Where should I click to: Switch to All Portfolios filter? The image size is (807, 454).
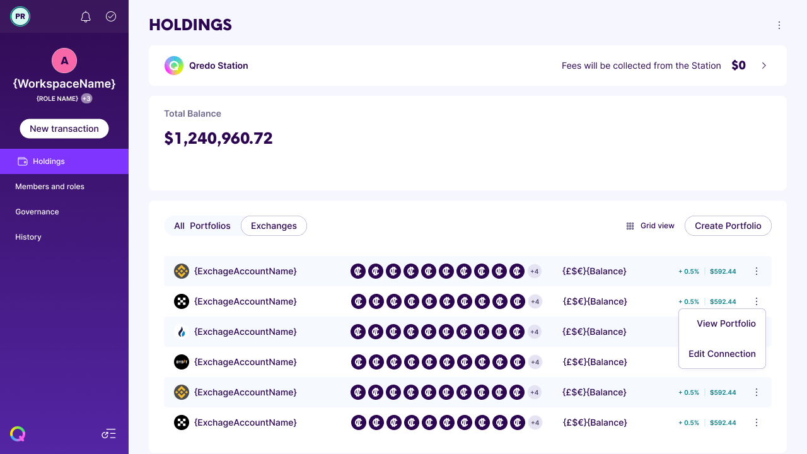click(x=202, y=226)
